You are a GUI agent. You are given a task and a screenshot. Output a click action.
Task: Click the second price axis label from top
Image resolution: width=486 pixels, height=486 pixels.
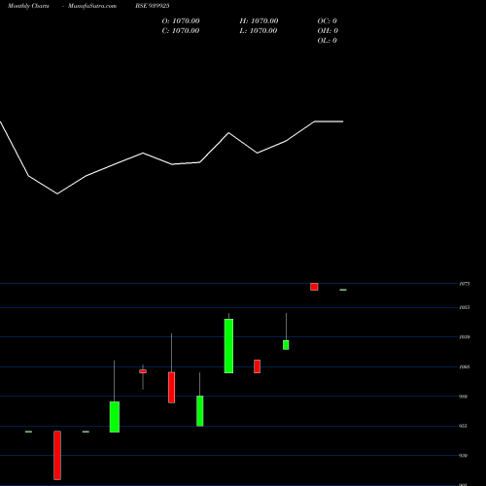(465, 307)
